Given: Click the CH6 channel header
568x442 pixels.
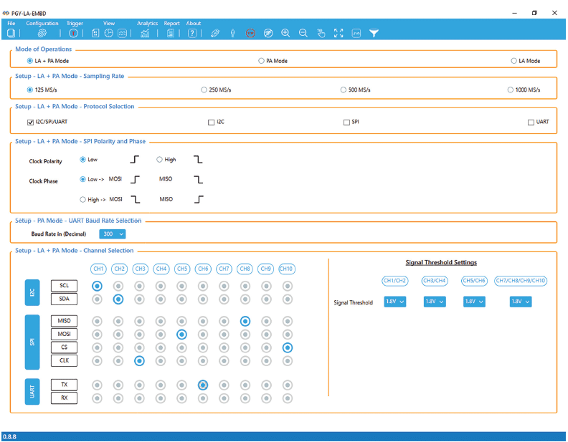Looking at the screenshot, I should pyautogui.click(x=203, y=269).
